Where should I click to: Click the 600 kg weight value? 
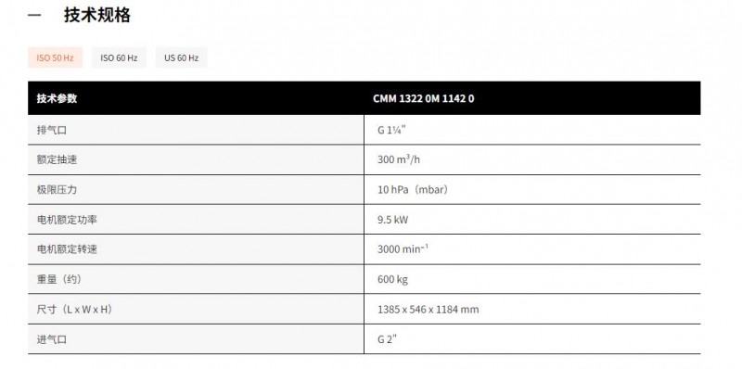click(x=392, y=280)
